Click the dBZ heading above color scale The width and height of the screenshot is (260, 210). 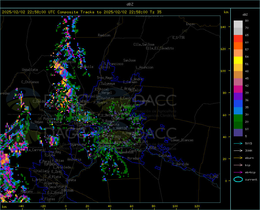(245, 14)
